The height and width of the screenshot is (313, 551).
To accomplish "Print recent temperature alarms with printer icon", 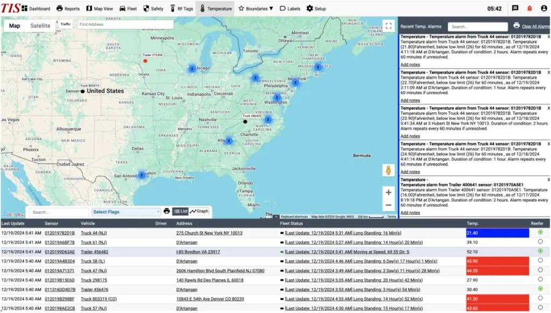I will tap(516, 26).
